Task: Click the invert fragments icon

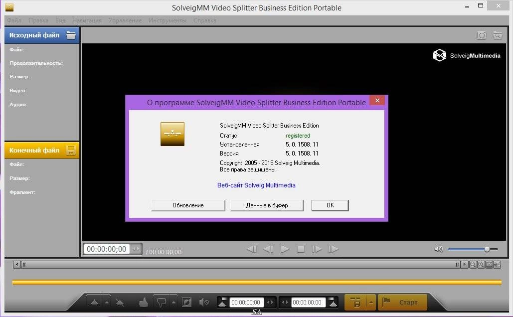Action: click(187, 302)
